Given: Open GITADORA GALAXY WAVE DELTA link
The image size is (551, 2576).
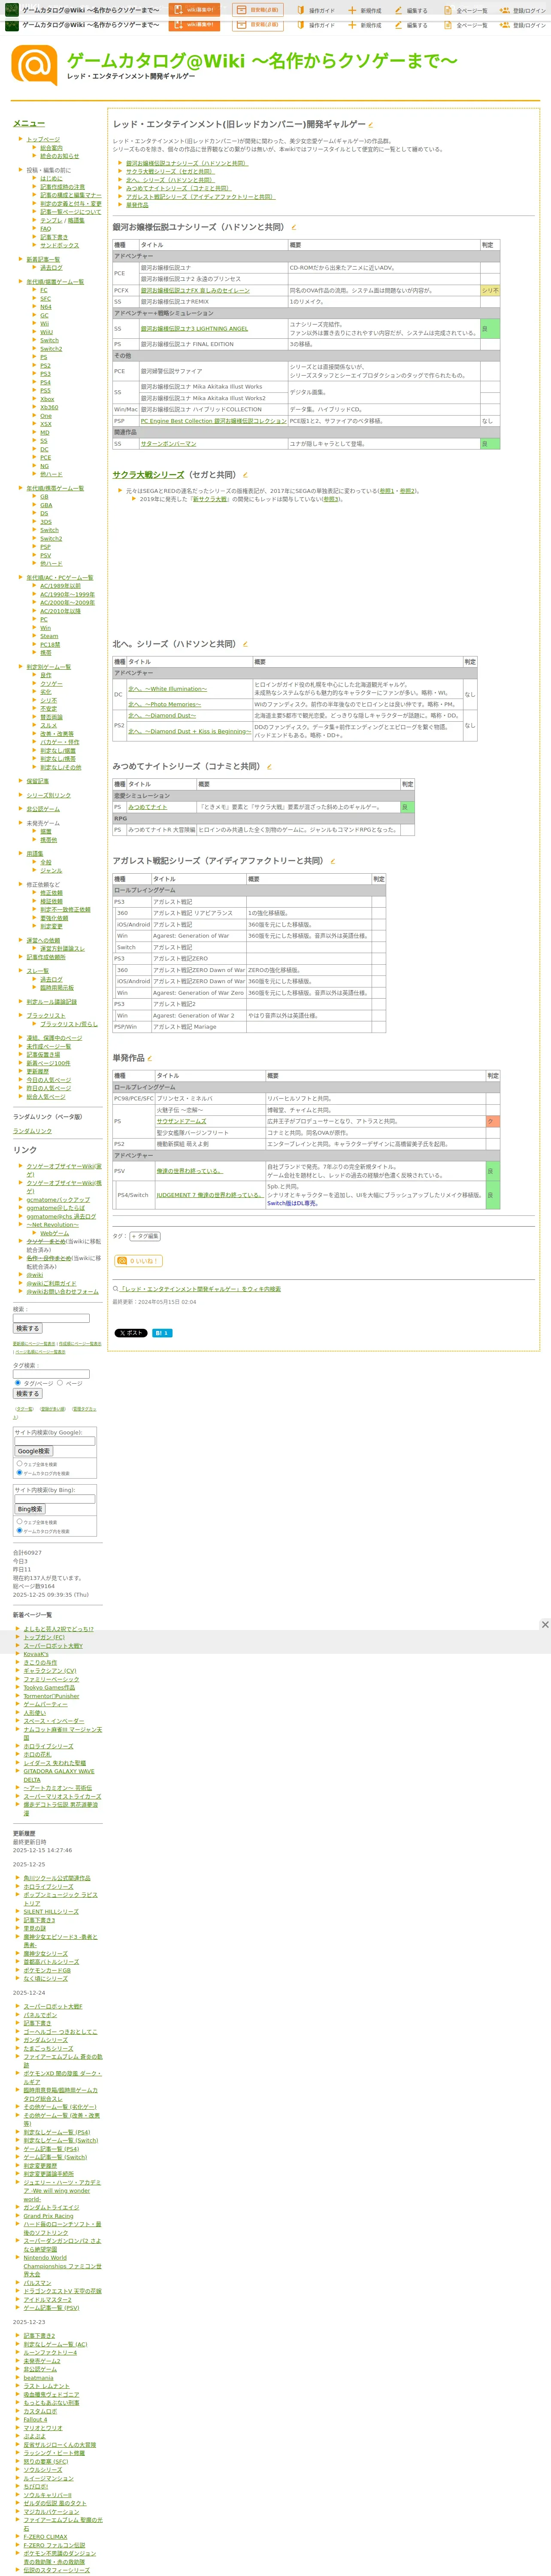Looking at the screenshot, I should [x=59, y=1776].
